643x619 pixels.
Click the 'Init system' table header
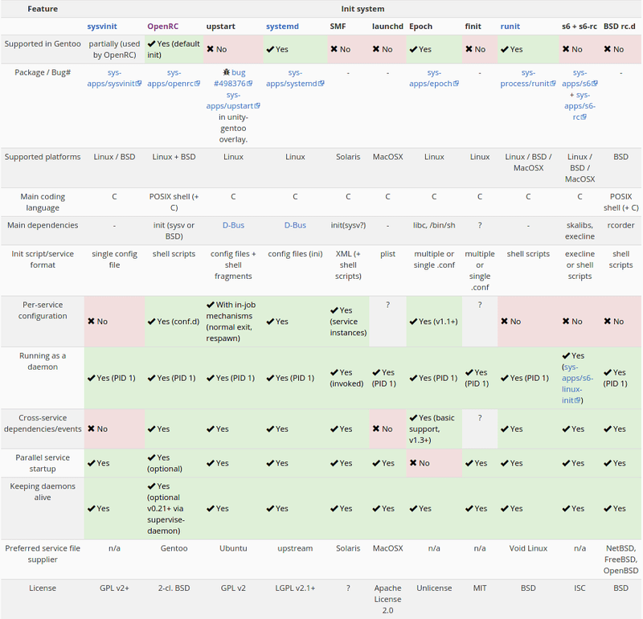click(x=362, y=9)
